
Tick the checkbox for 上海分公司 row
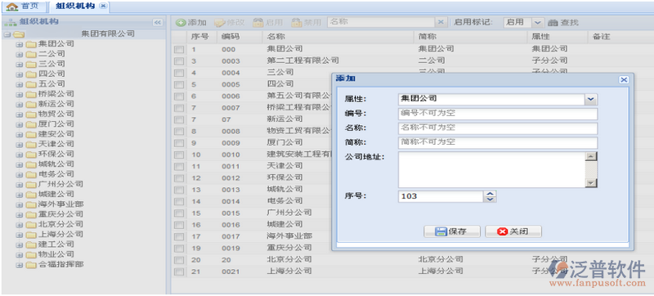pyautogui.click(x=179, y=271)
